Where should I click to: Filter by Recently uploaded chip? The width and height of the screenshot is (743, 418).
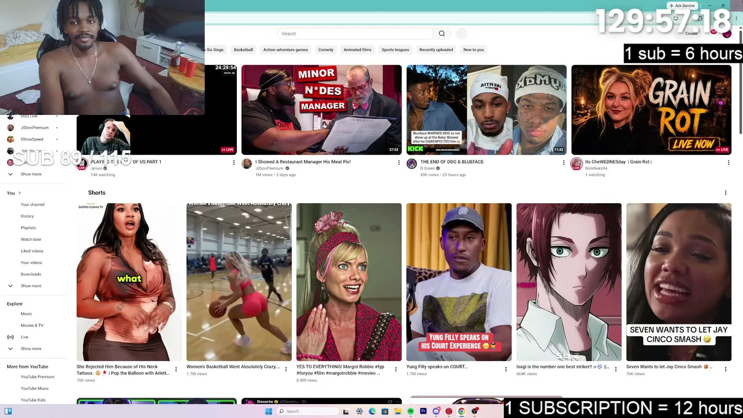point(436,50)
